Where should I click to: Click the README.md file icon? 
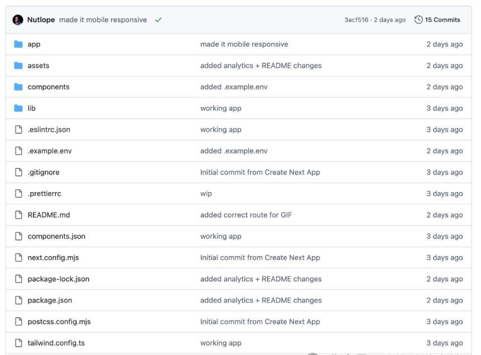click(18, 215)
